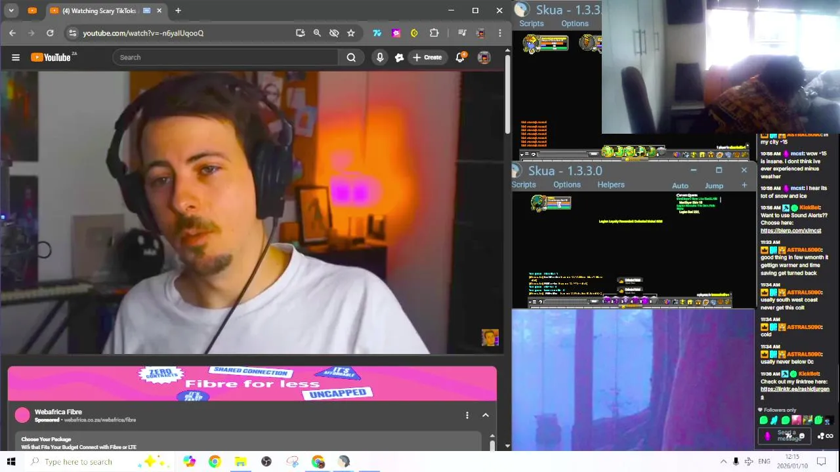
Task: Switch ENG input language in tray
Action: point(764,462)
